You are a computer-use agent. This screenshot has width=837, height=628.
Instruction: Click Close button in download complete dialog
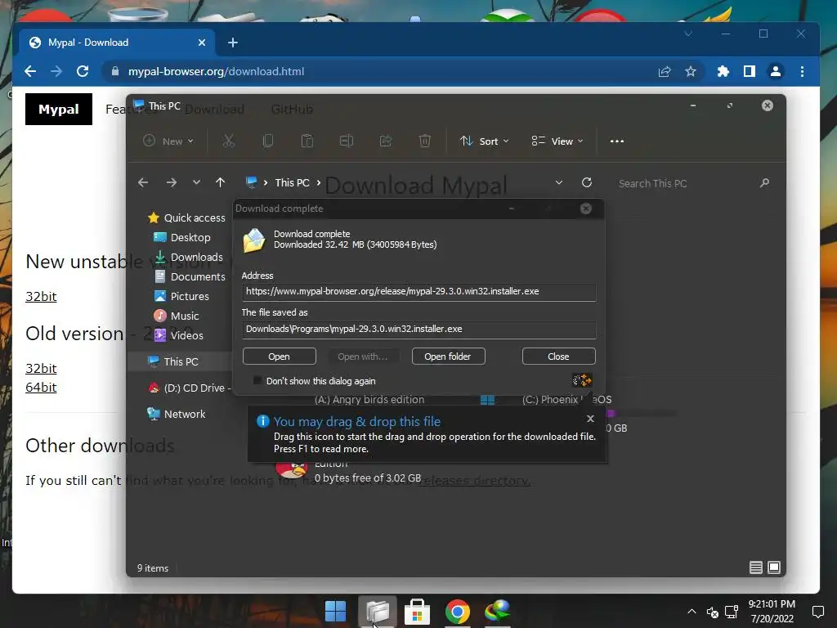559,357
